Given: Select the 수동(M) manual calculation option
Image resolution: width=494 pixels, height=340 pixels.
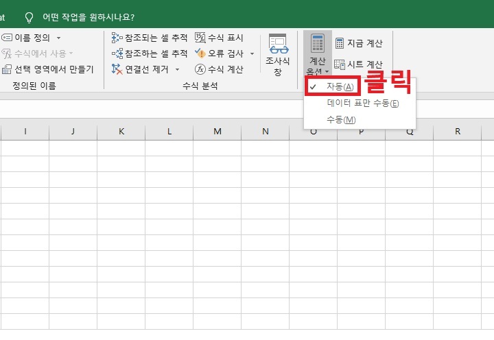Looking at the screenshot, I should point(360,120).
